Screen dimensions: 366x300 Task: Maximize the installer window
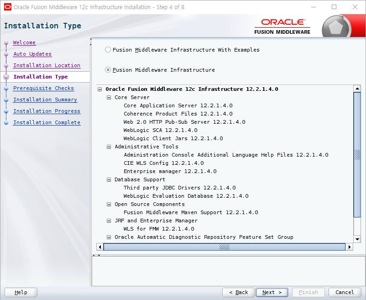(334, 7)
